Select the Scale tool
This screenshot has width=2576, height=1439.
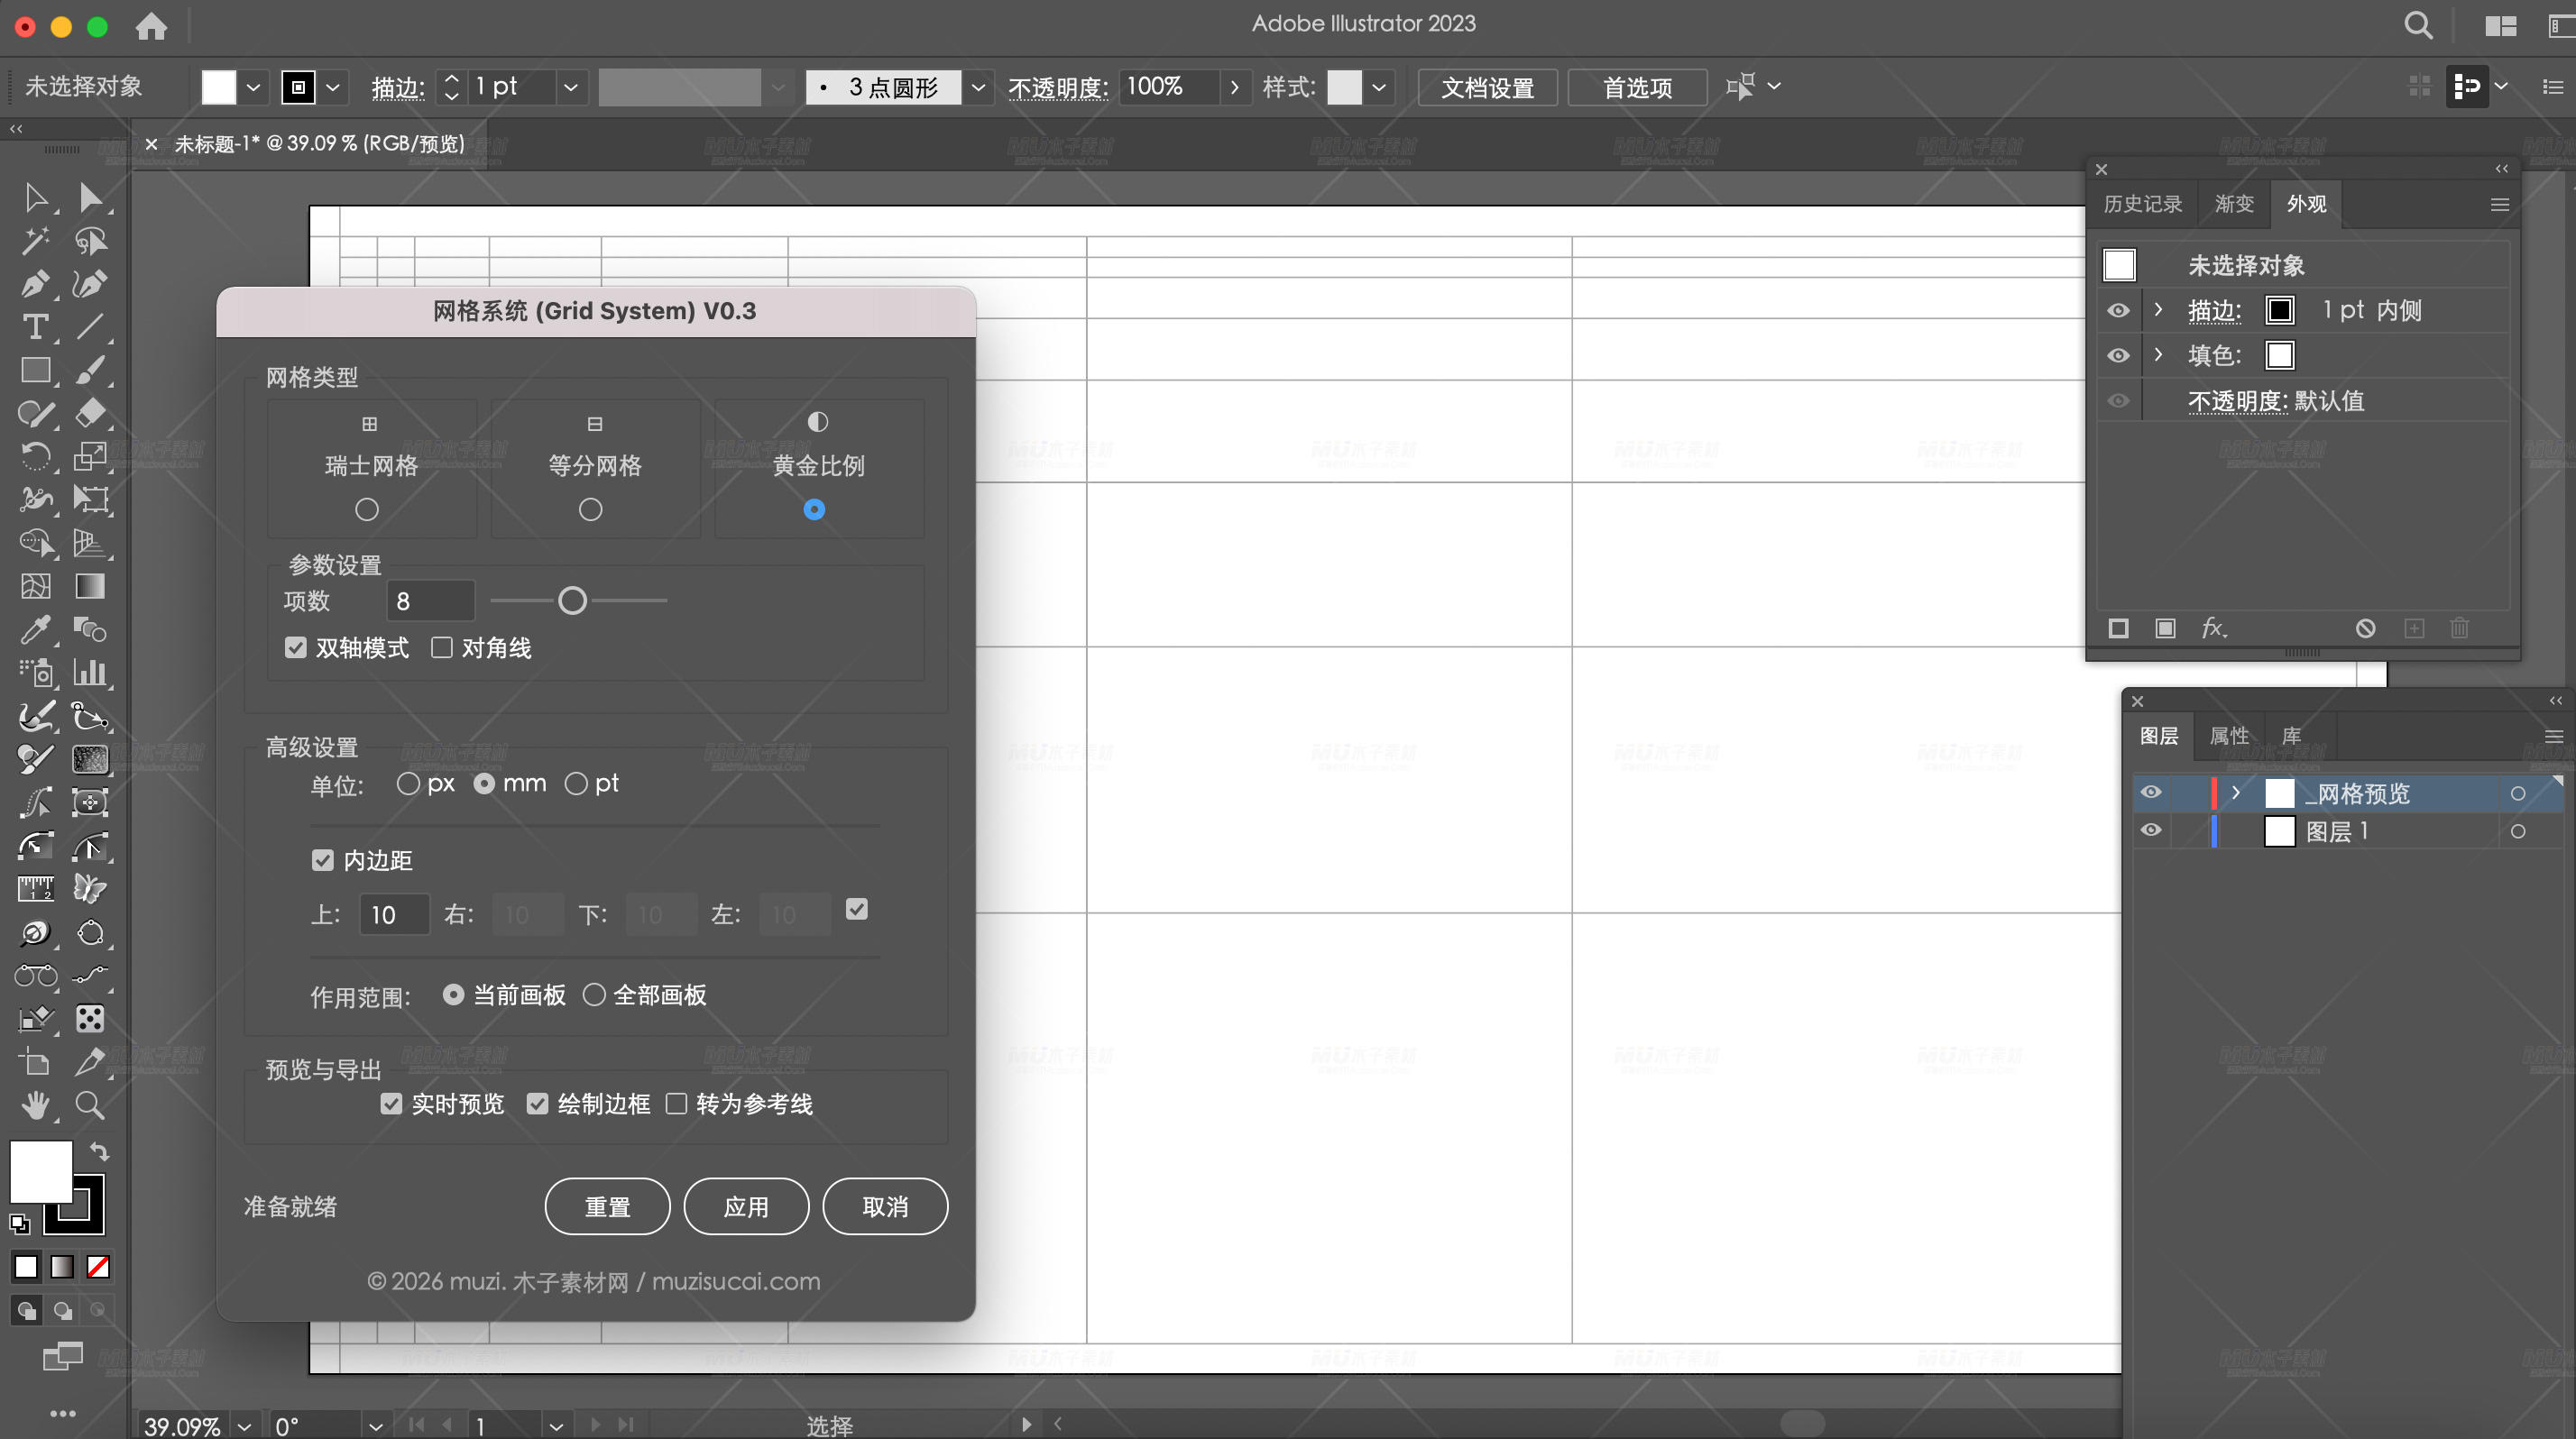pos(90,457)
